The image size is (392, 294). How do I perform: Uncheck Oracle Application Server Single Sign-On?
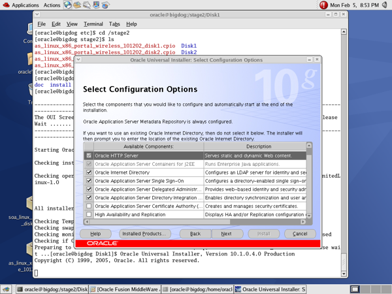click(89, 181)
